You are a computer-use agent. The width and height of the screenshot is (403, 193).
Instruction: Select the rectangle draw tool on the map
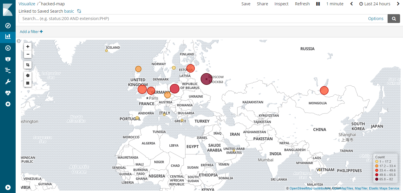coord(27,83)
